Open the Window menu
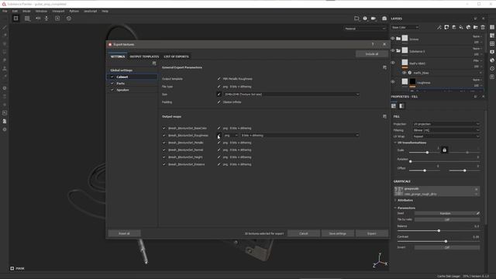The image size is (496, 279). tap(41, 11)
